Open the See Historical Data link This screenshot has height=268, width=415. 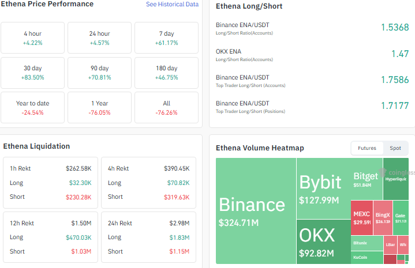[173, 4]
